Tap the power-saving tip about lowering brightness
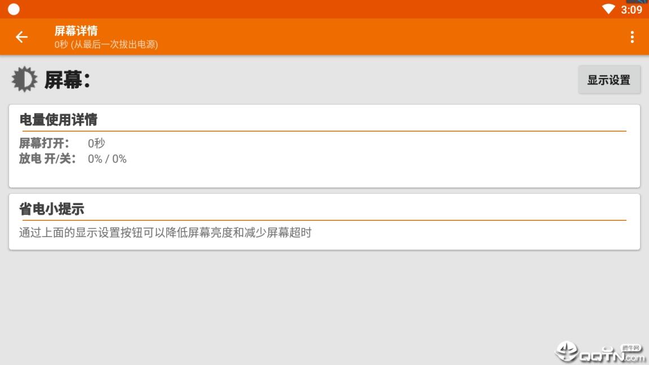This screenshot has width=649, height=365. coord(165,233)
